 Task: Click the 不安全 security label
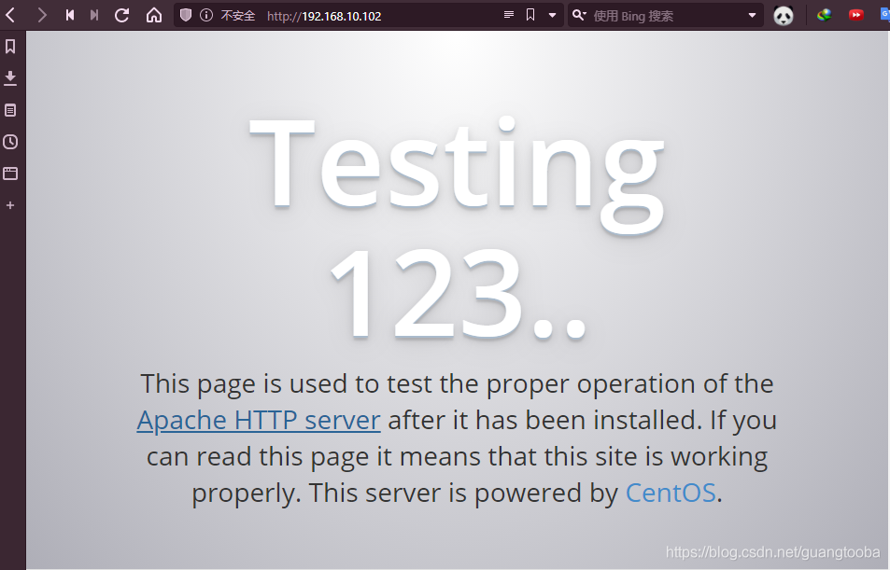pos(238,15)
